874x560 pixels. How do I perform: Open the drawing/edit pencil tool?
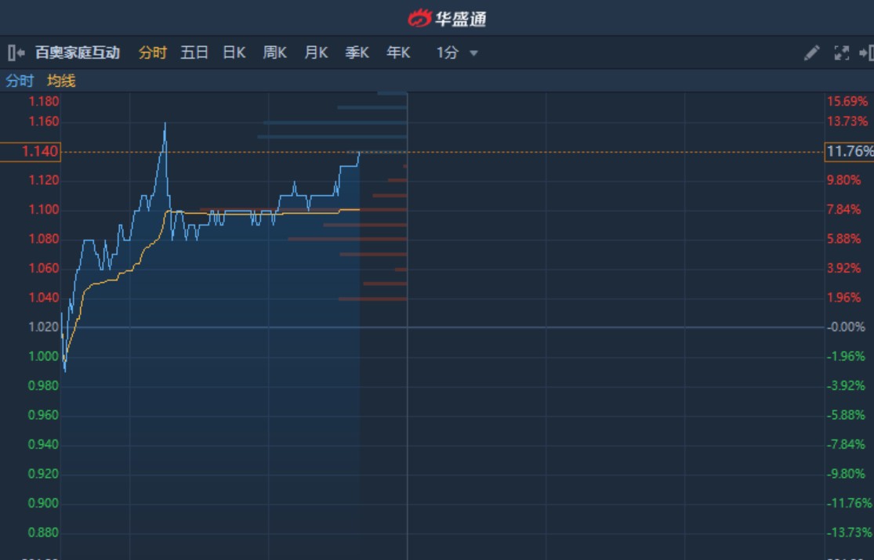click(813, 52)
